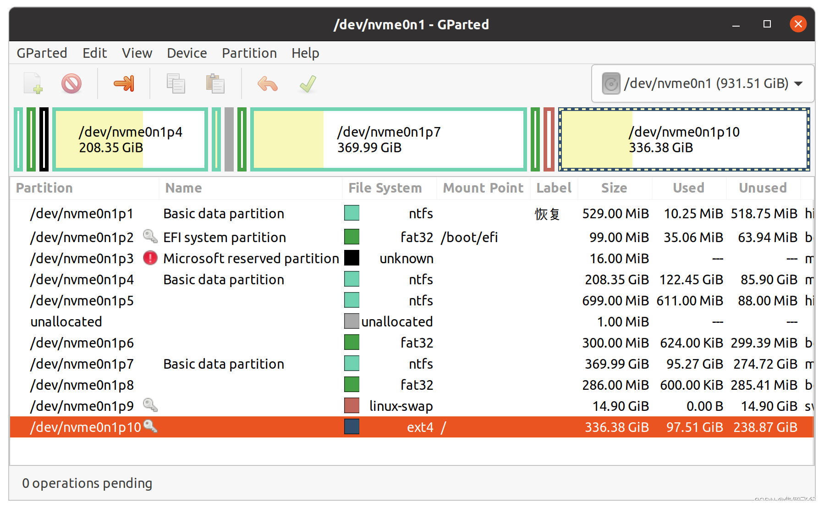Open the Edit menu

coord(94,53)
